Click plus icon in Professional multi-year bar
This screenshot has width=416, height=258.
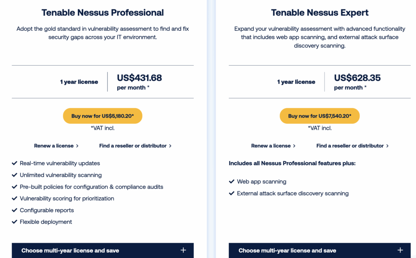tap(183, 250)
